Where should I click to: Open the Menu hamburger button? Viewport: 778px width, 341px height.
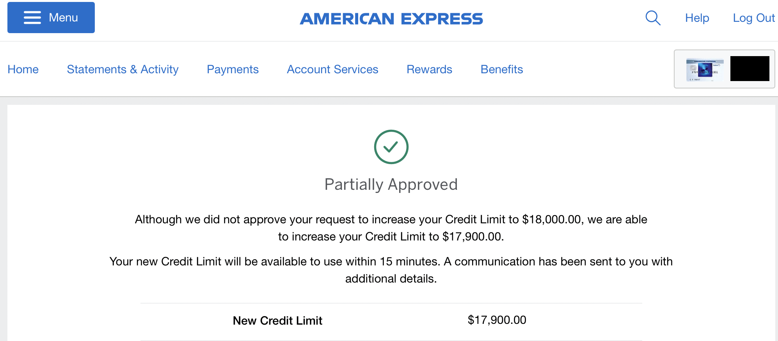tap(51, 18)
